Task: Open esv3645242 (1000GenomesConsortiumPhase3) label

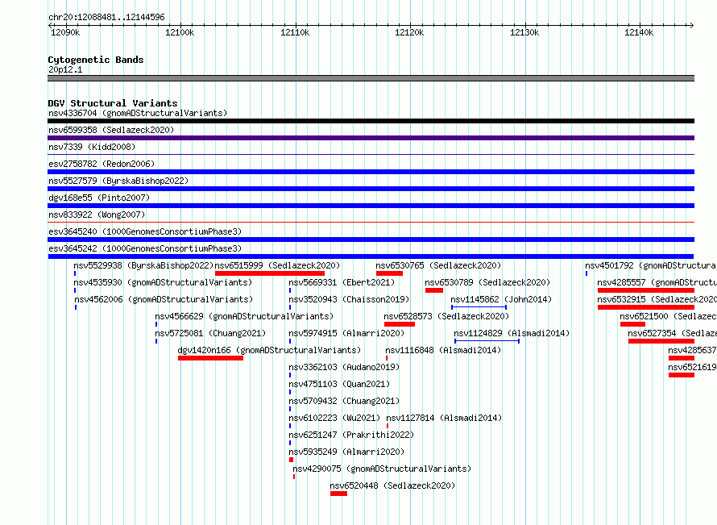Action: tap(145, 248)
